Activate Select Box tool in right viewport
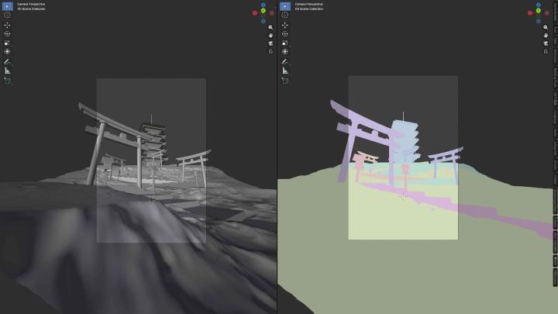This screenshot has height=314, width=558. point(285,6)
